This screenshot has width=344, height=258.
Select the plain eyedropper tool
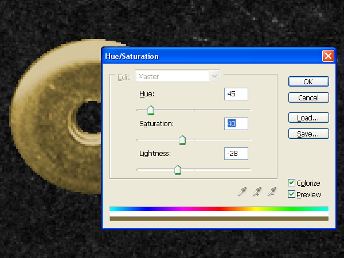[242, 191]
